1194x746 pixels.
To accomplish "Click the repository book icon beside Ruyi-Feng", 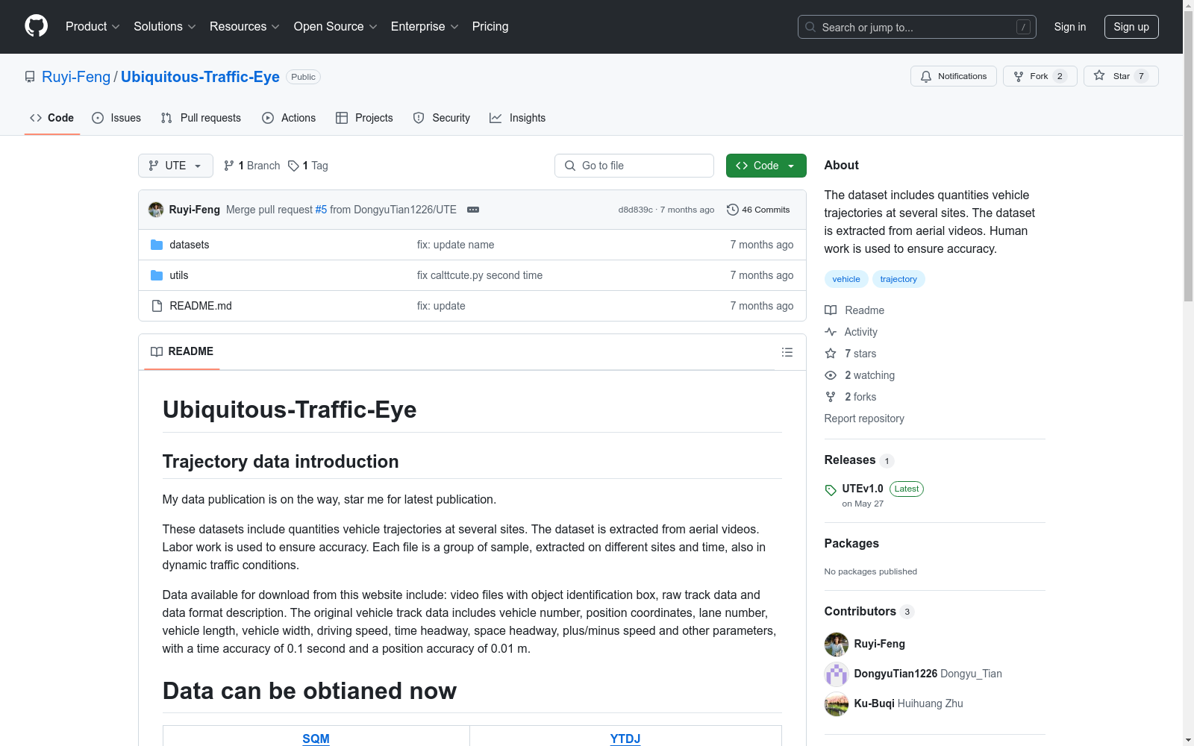I will pyautogui.click(x=30, y=76).
